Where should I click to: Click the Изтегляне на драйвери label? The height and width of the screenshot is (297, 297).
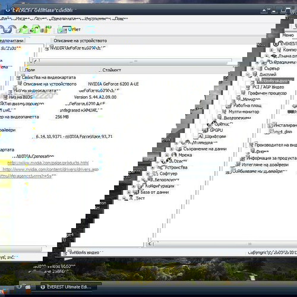[x=265, y=165]
